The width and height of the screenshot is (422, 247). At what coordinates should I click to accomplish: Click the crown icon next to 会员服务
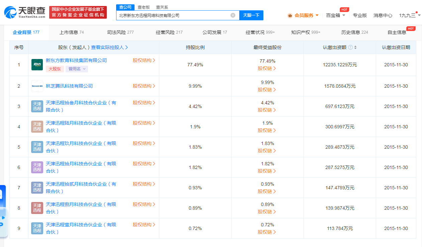tap(290, 15)
